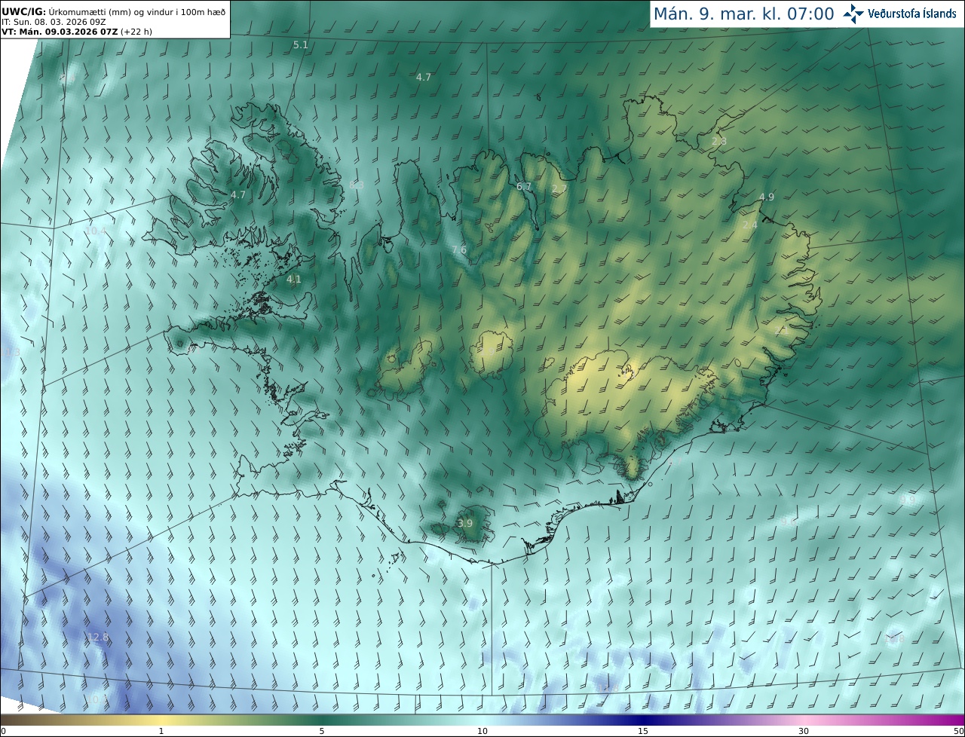Click the 3.9 value near the south coast

465,523
